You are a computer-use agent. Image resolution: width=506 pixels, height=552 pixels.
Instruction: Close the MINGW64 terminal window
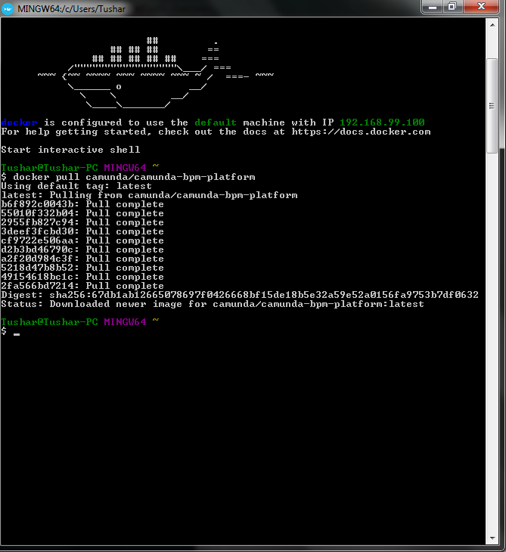pos(481,7)
